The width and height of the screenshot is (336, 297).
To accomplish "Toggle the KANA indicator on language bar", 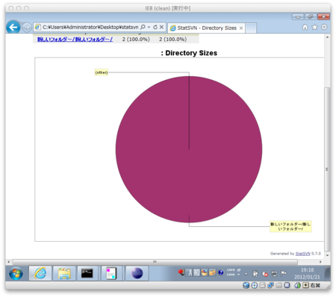I will 231,275.
